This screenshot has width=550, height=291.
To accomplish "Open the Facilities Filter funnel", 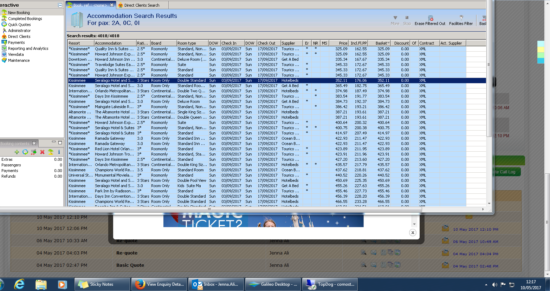I will [x=461, y=18].
